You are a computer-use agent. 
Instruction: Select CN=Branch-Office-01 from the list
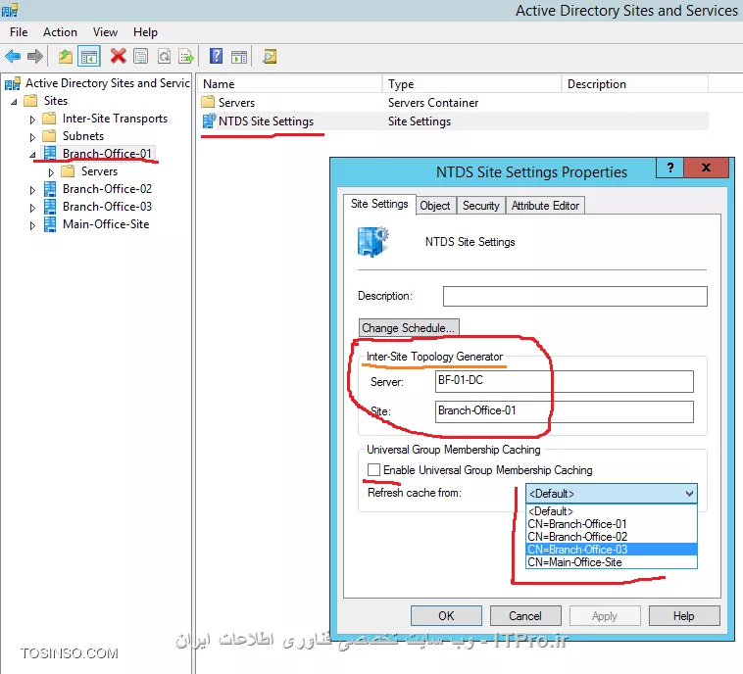[x=612, y=524]
